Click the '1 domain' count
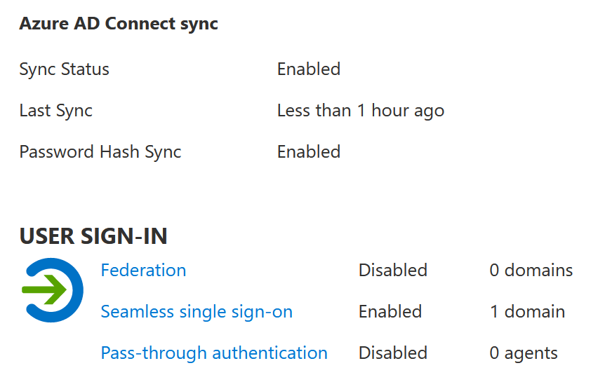Viewport: 598px width, 382px height. [527, 312]
